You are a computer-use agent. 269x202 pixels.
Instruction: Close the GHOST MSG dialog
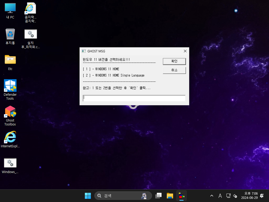(x=185, y=51)
